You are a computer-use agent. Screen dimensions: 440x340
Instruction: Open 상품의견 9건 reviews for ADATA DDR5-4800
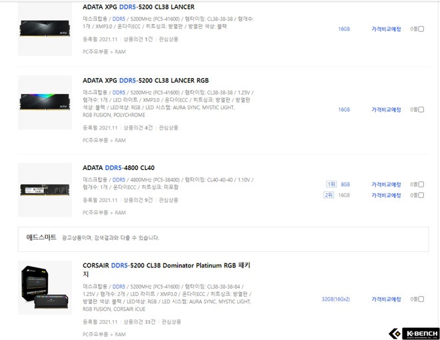(x=138, y=200)
